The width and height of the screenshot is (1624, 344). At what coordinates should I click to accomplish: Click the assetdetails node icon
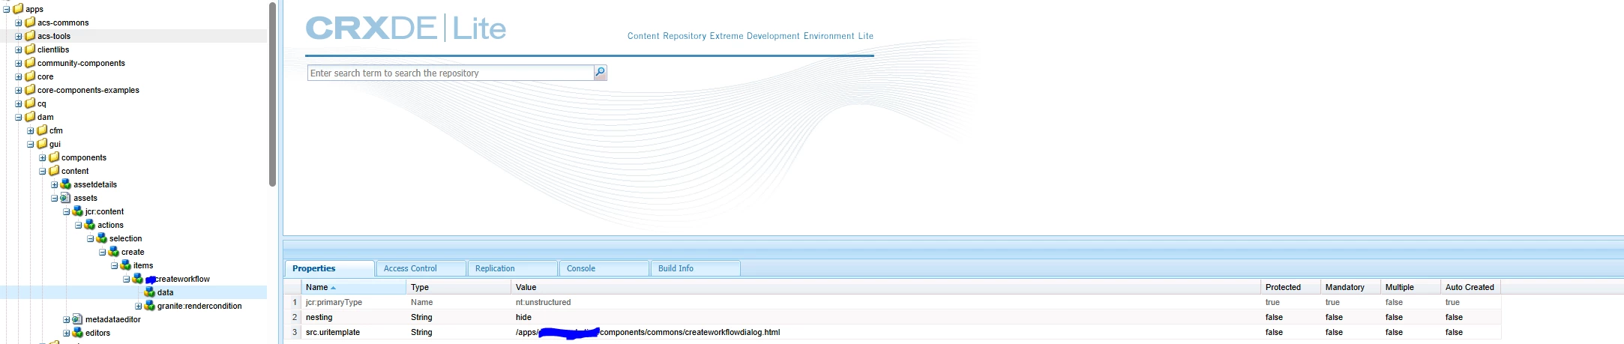coord(66,184)
